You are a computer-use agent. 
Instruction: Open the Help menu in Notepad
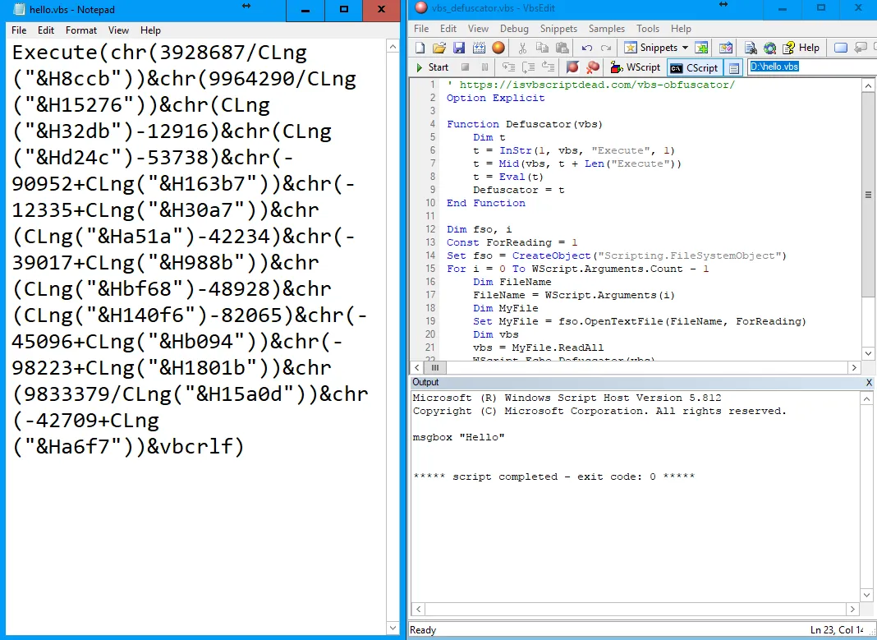pos(150,30)
